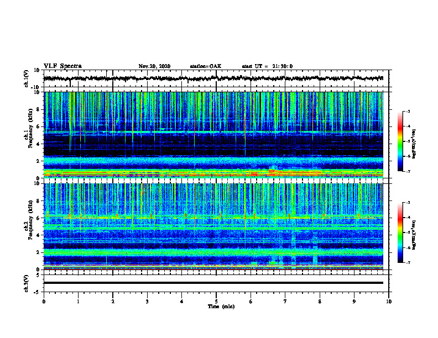Click the time axis tick label "4"

(182, 302)
